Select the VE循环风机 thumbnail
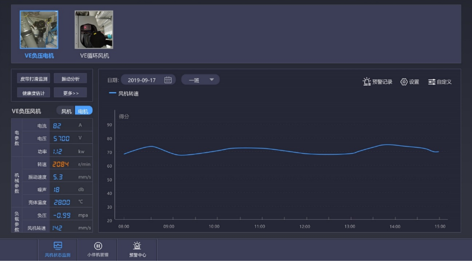472x262 pixels. [94, 29]
